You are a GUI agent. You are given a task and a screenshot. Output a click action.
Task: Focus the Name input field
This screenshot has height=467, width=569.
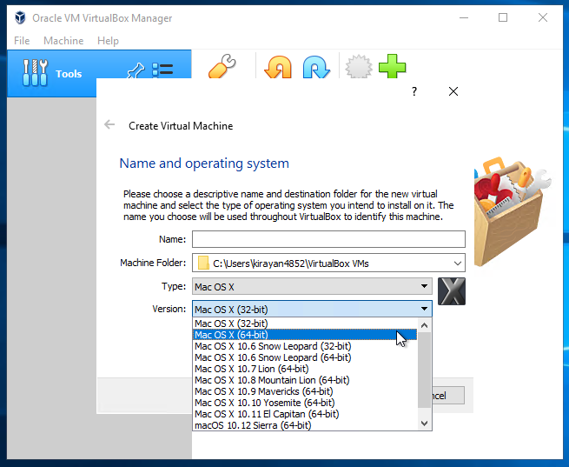point(328,239)
